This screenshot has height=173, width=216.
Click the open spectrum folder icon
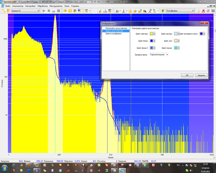coord(65,11)
